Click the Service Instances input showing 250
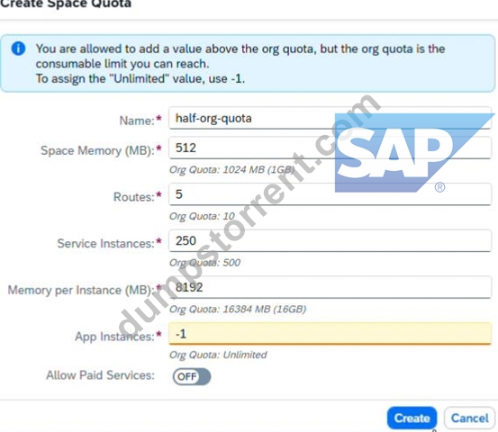This screenshot has height=432, width=498. tap(330, 240)
